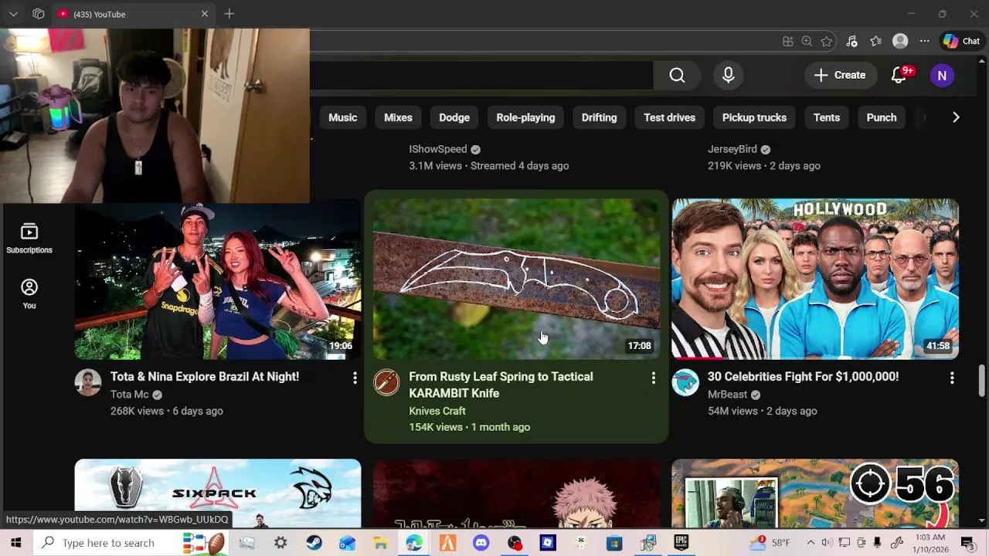Viewport: 989px width, 556px height.
Task: Open the purple N account avatar
Action: pos(942,75)
